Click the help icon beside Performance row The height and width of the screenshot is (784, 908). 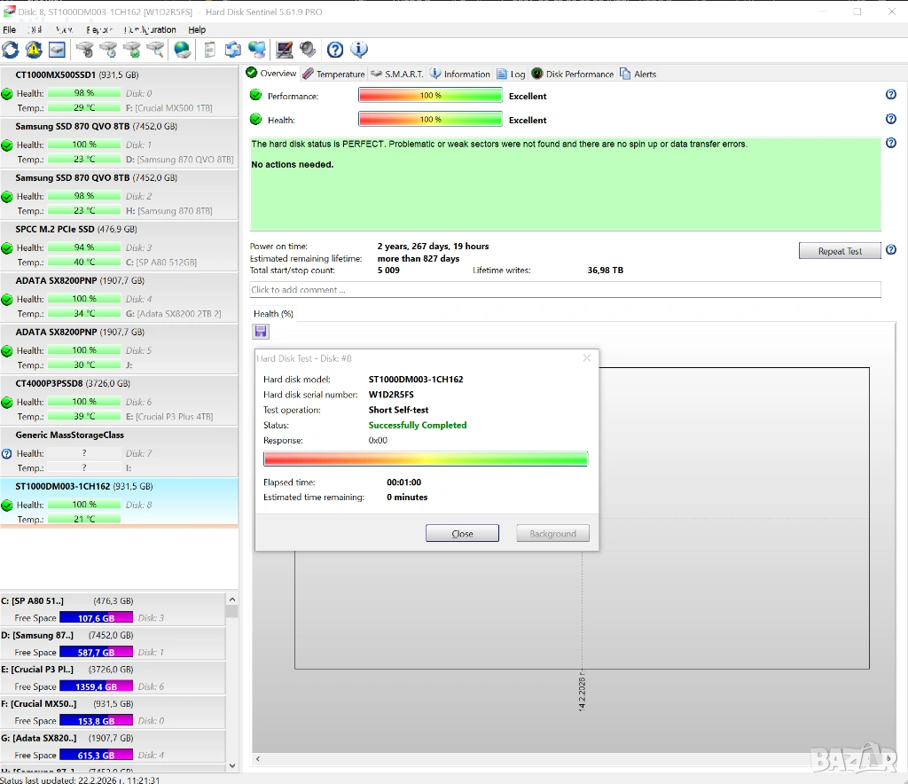890,95
